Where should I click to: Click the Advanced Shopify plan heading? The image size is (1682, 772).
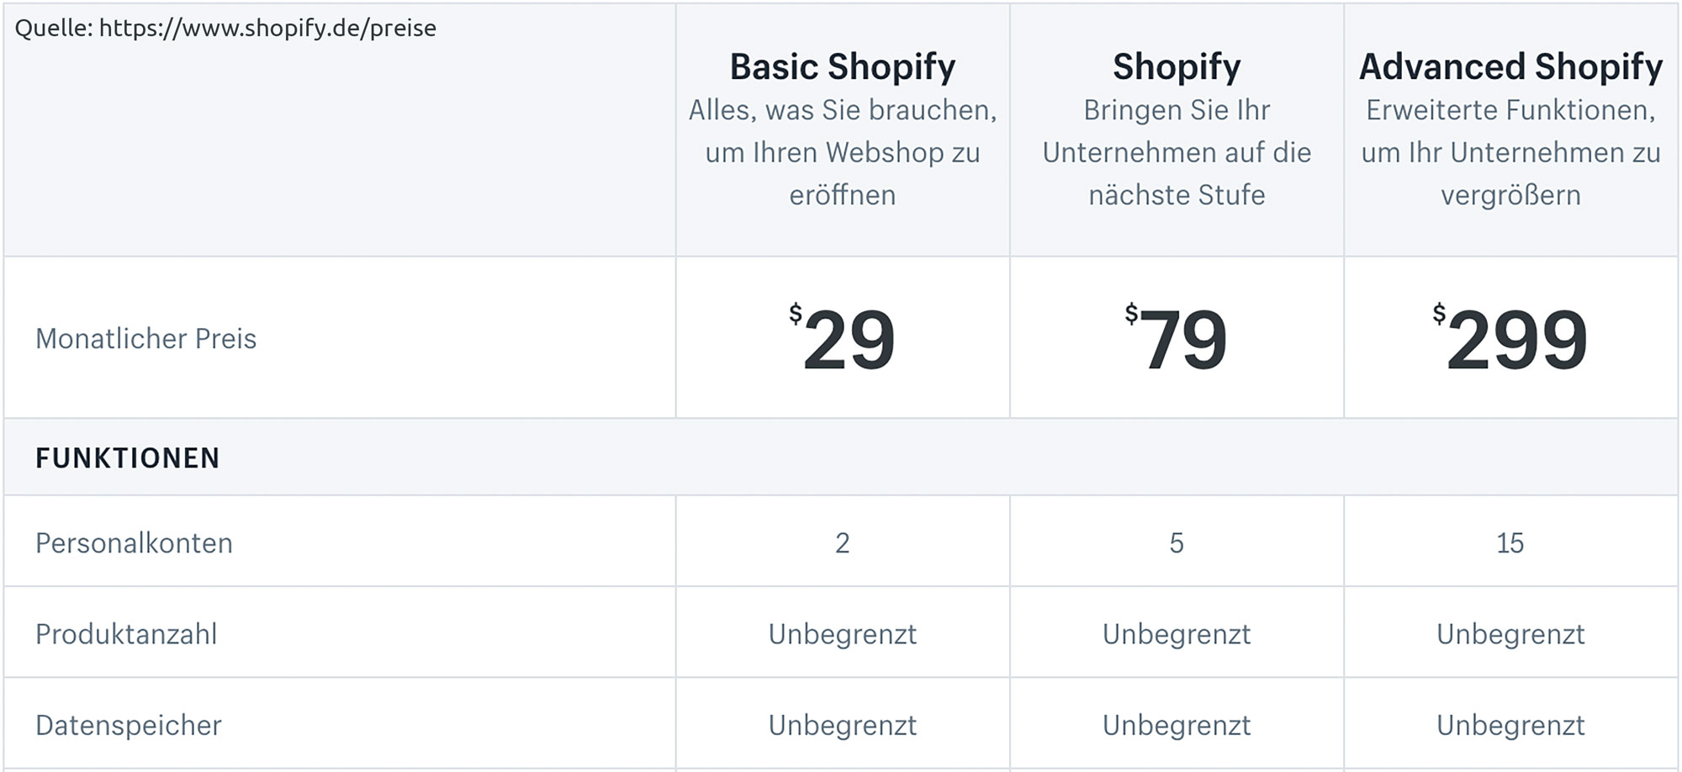coord(1510,66)
